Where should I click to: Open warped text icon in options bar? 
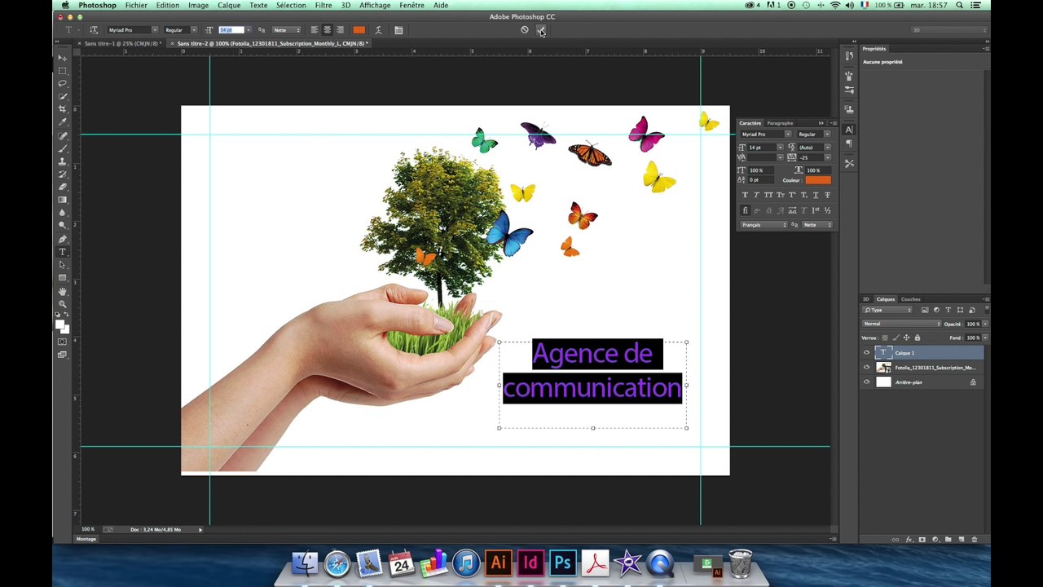378,30
